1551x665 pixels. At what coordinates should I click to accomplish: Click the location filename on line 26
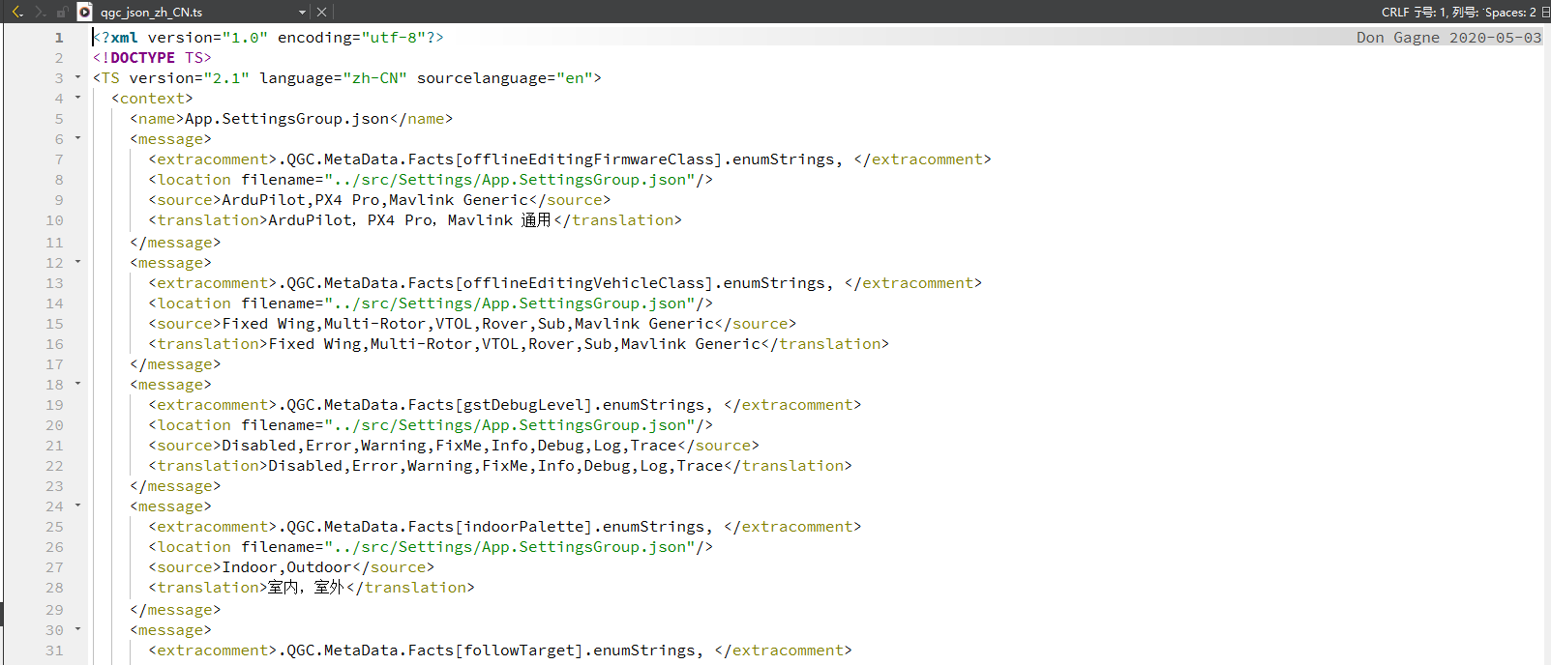[431, 547]
